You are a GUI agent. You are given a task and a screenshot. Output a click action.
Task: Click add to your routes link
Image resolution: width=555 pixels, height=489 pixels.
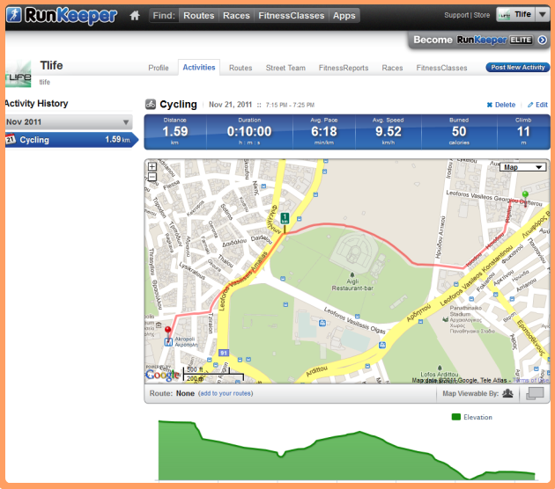pyautogui.click(x=226, y=393)
